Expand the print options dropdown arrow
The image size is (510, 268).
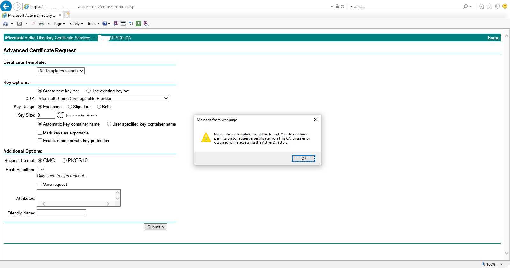click(x=48, y=24)
